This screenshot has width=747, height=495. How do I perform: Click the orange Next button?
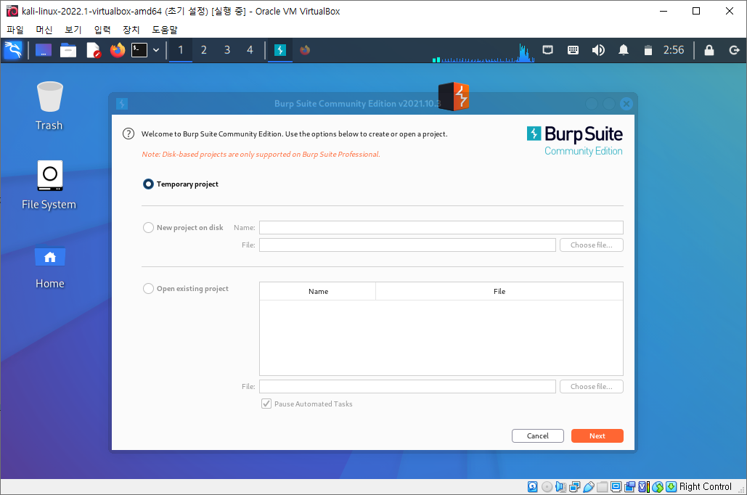coord(597,436)
